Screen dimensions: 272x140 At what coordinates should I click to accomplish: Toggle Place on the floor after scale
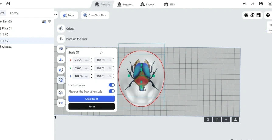point(112,91)
